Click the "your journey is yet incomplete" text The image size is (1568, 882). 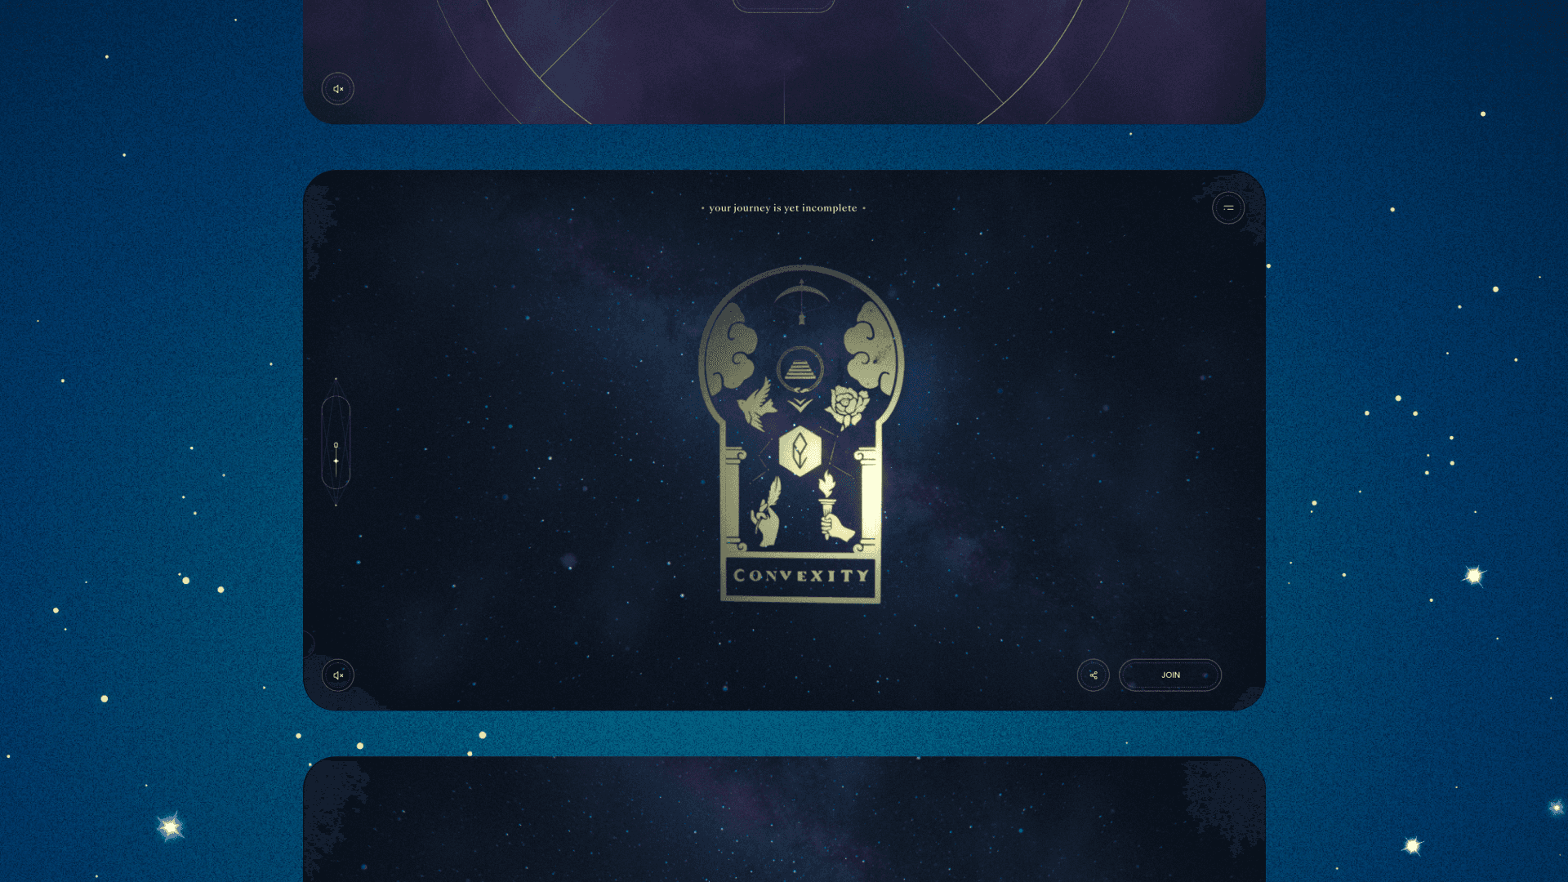pyautogui.click(x=782, y=208)
